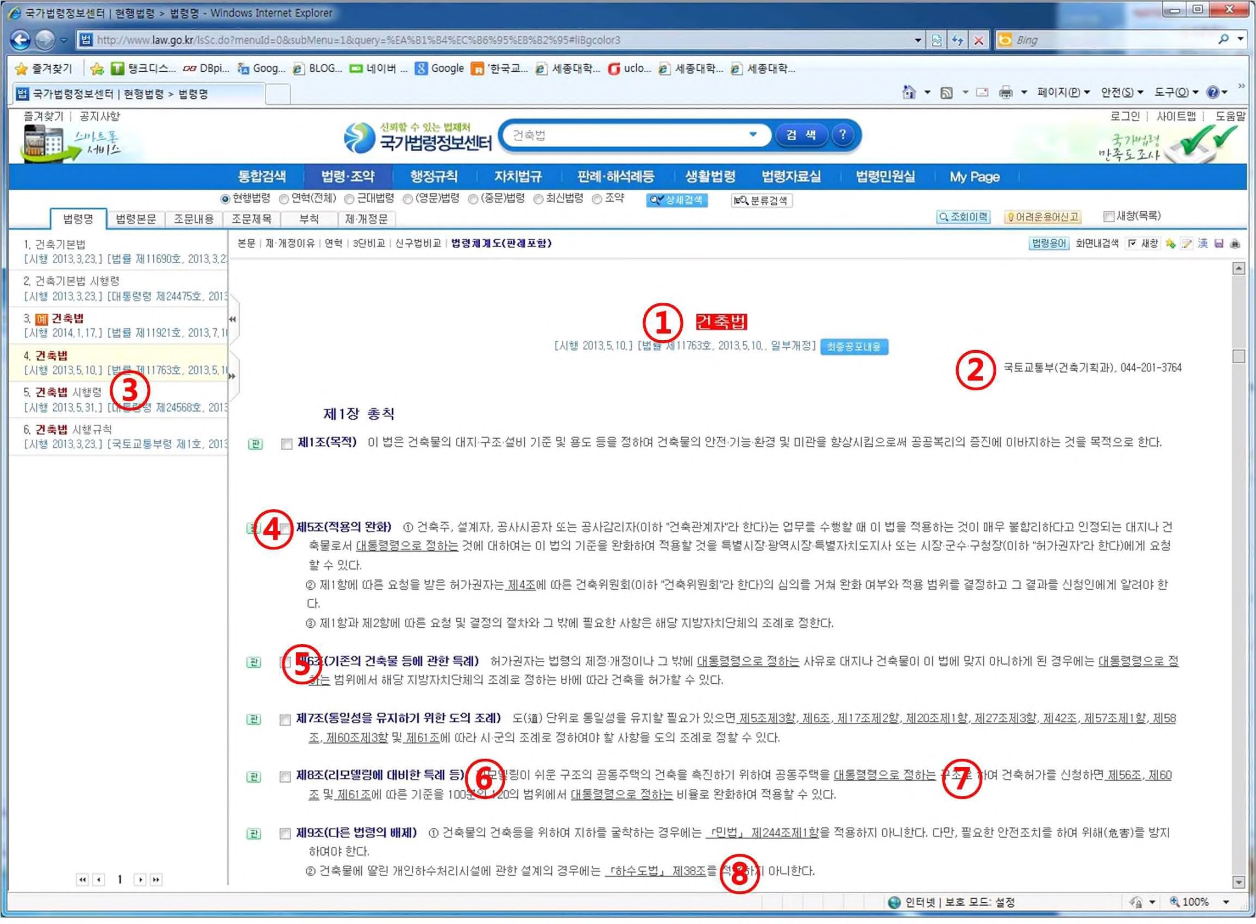Click the 판 case icon next to 제7조
This screenshot has height=924, width=1256.
(x=254, y=719)
